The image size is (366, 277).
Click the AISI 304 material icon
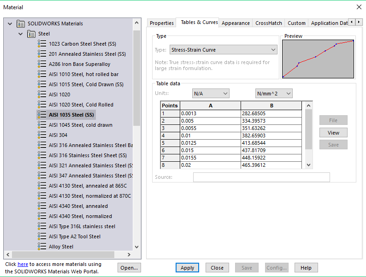(x=42, y=135)
